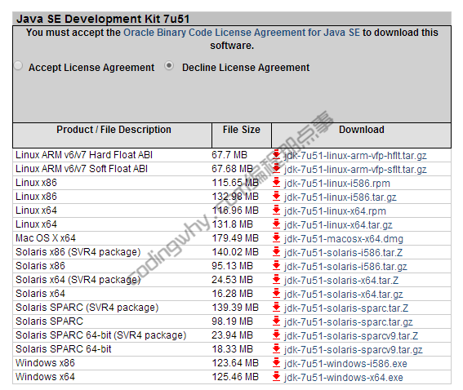Open jdk-7u51-linux-i586.tar.gz link
463x390 pixels.
(341, 197)
